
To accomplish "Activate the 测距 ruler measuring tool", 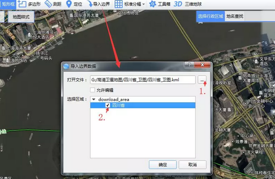I will pos(48,4).
